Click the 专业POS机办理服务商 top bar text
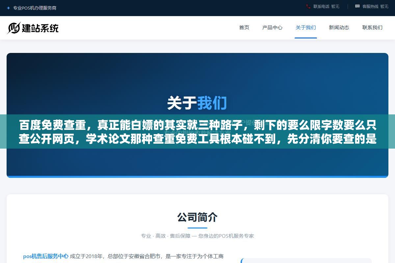The width and height of the screenshot is (395, 263). pyautogui.click(x=35, y=8)
